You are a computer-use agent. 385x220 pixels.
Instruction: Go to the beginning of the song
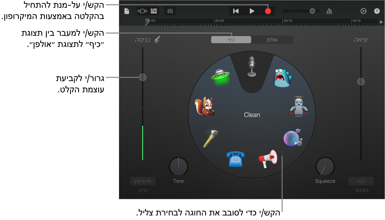click(x=236, y=11)
